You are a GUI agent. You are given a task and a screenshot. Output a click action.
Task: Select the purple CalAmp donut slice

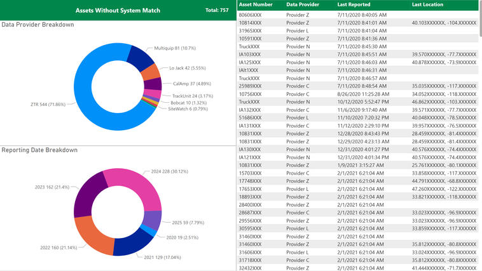(153, 84)
